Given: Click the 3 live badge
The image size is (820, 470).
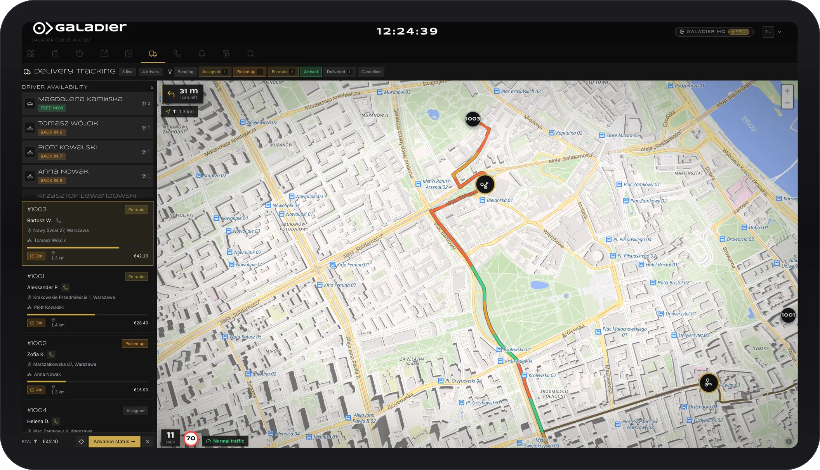Looking at the screenshot, I should [127, 72].
